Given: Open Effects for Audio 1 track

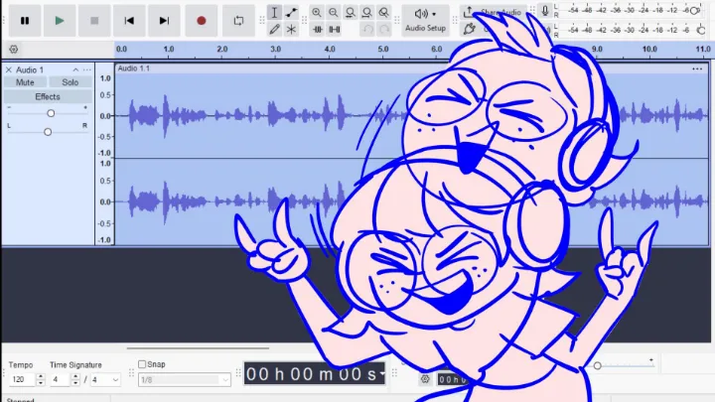Looking at the screenshot, I should tap(48, 96).
